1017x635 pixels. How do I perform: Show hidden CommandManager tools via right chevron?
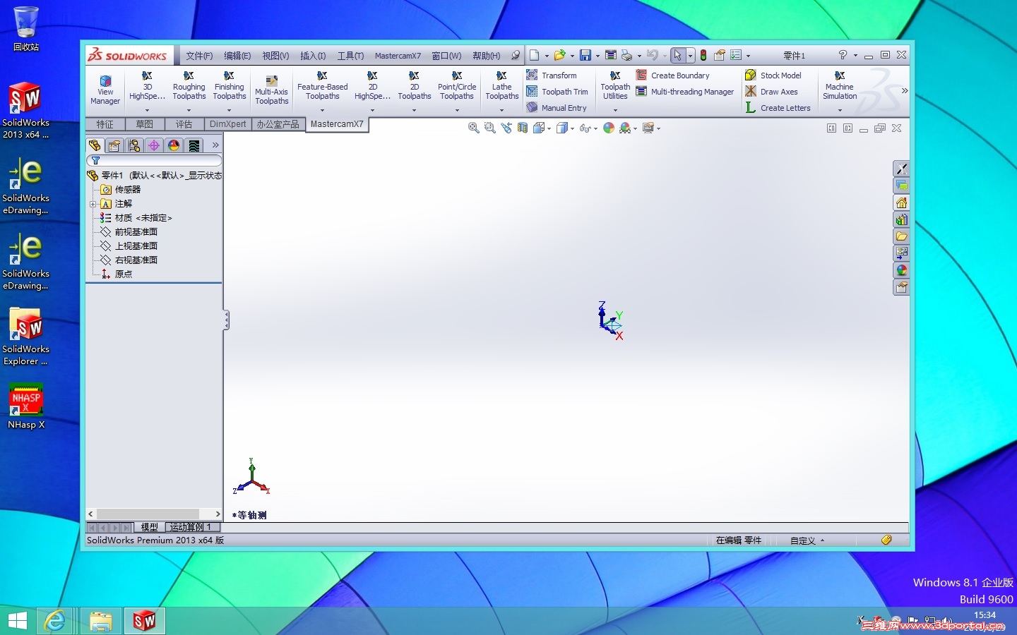click(905, 90)
